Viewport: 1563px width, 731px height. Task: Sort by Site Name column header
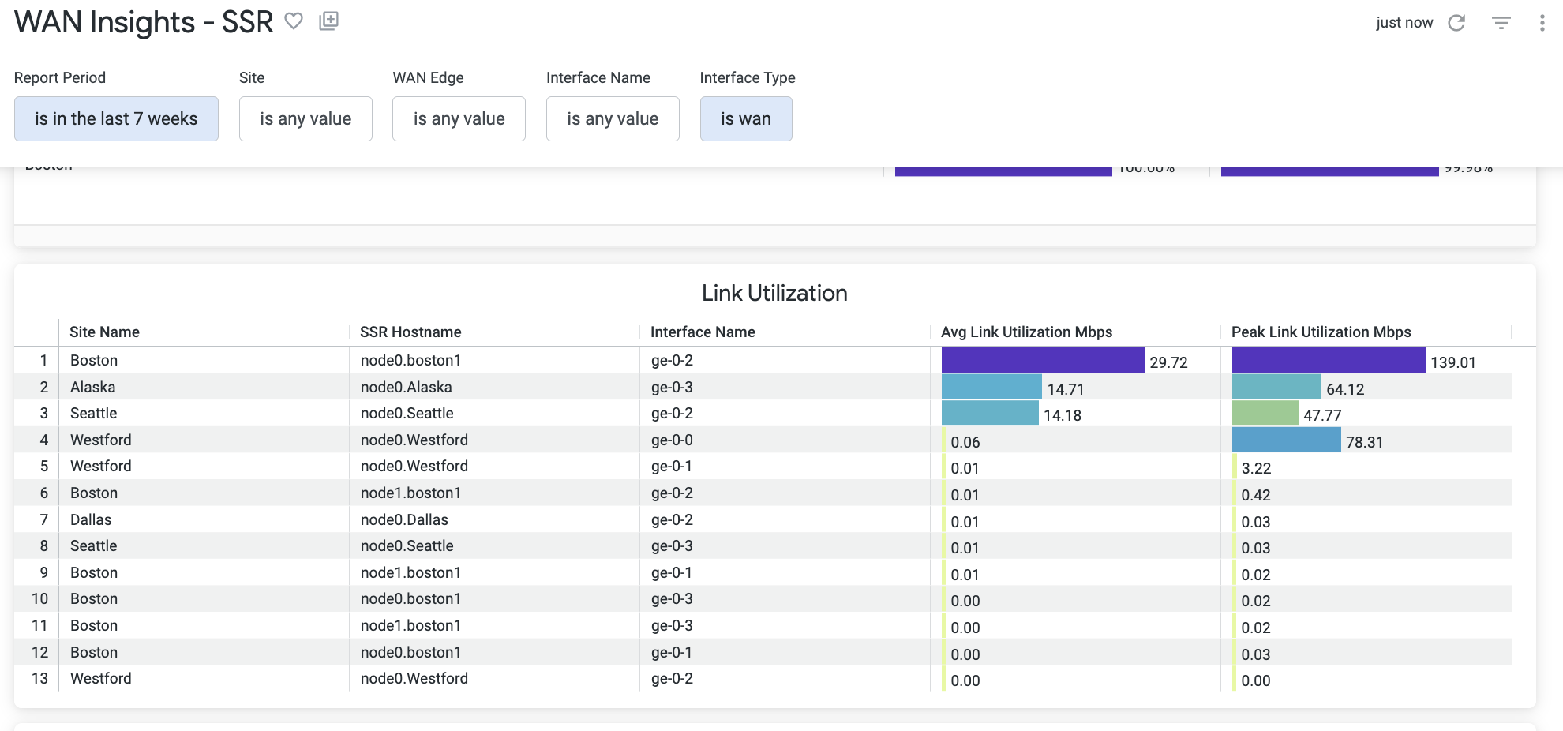coord(104,332)
